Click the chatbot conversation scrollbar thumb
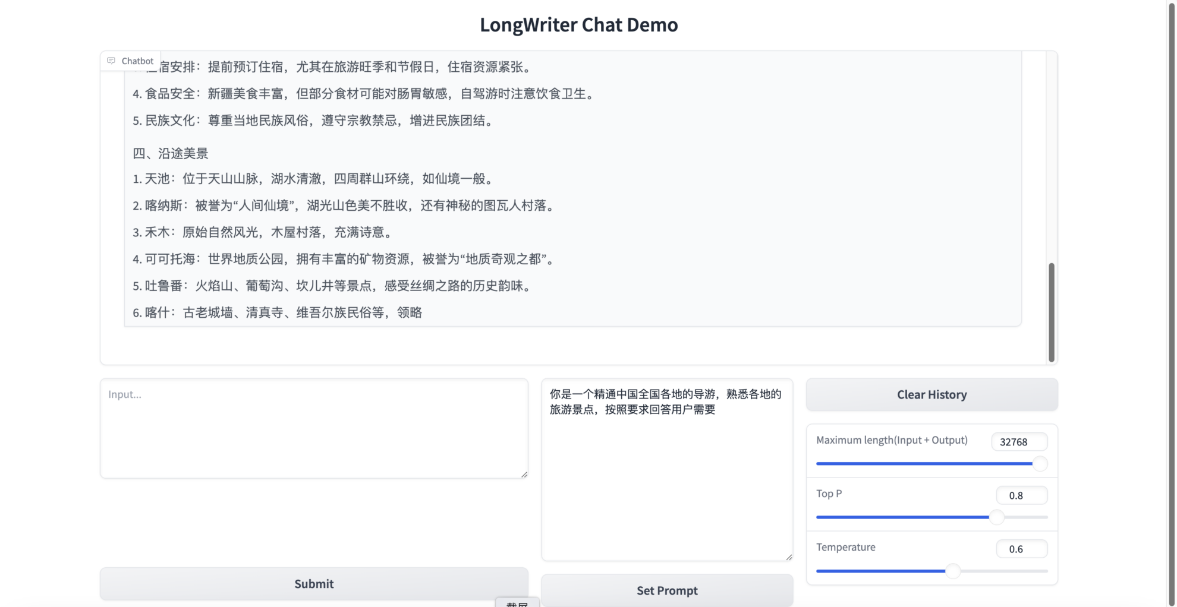 click(1051, 312)
